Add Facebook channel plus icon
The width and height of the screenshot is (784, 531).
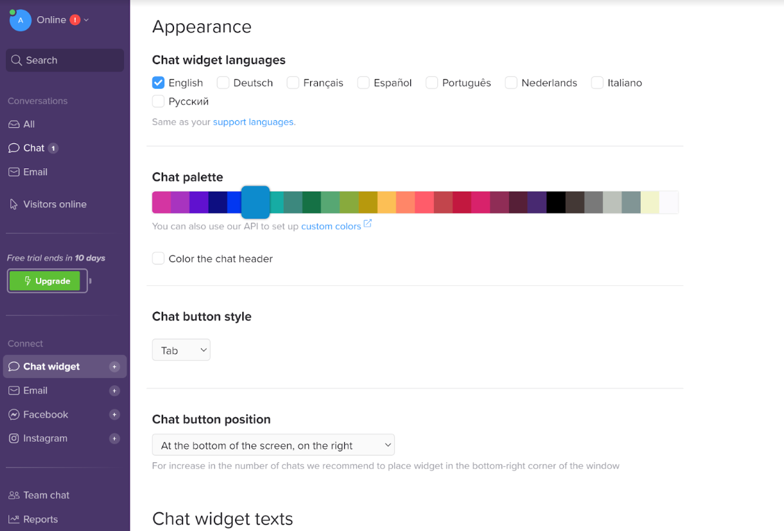[114, 415]
